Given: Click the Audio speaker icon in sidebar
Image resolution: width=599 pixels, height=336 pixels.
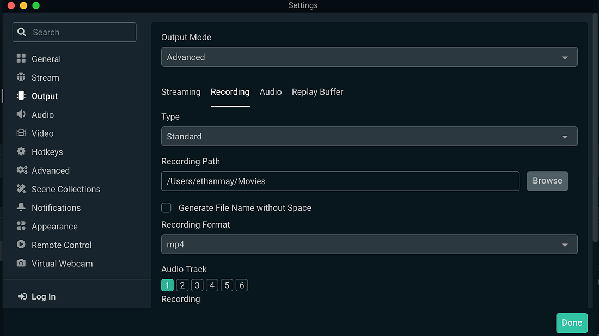Looking at the screenshot, I should point(21,114).
